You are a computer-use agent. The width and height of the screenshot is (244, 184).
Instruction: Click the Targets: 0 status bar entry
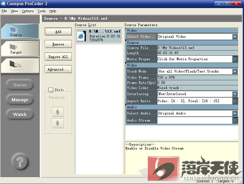[x=226, y=181]
